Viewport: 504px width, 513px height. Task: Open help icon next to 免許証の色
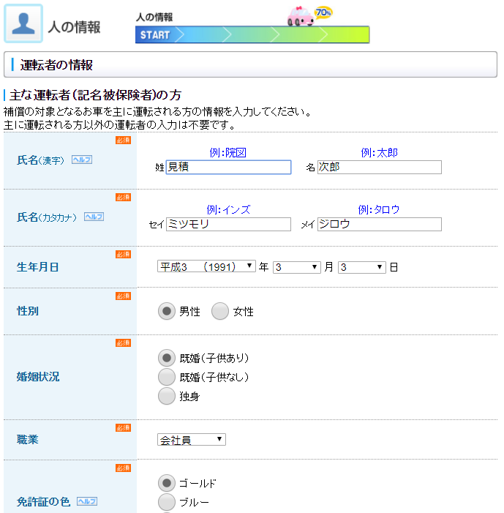click(x=86, y=501)
